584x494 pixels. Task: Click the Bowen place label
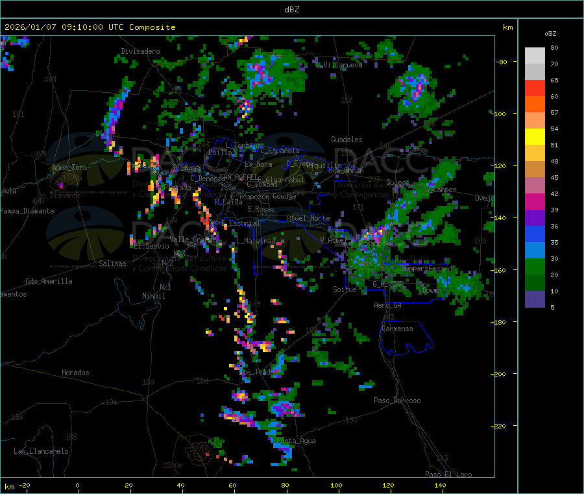[432, 290]
